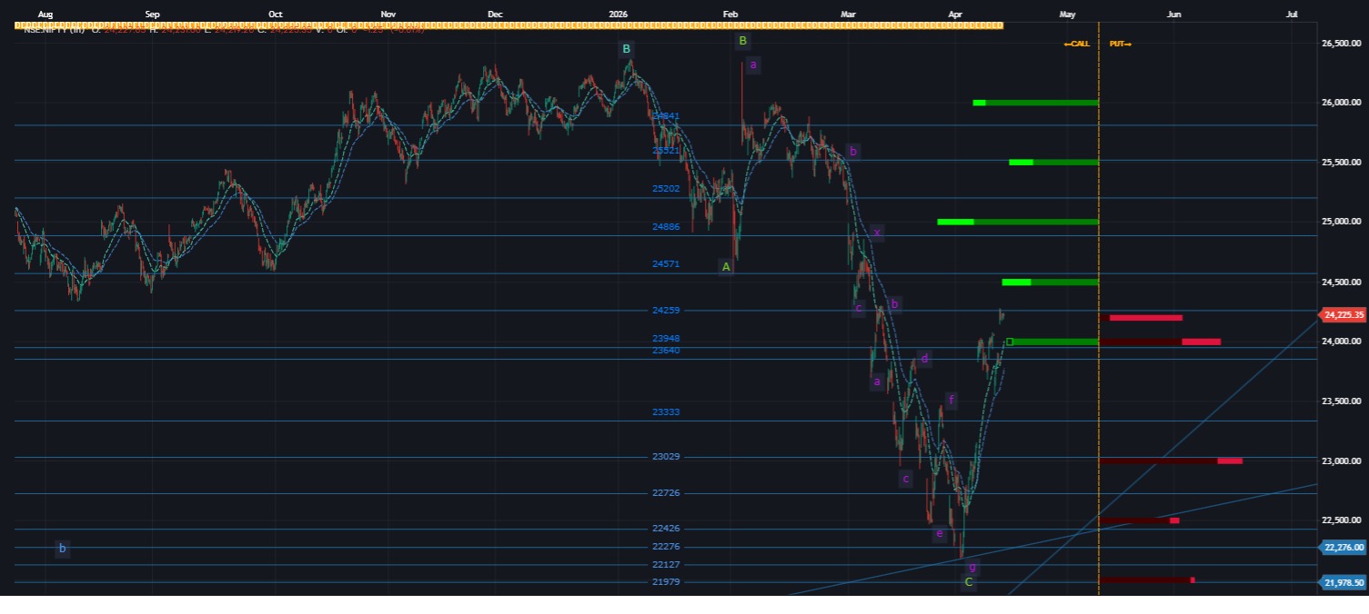The width and height of the screenshot is (1369, 614).
Task: Click the Aug label on time axis
Action: coord(46,14)
